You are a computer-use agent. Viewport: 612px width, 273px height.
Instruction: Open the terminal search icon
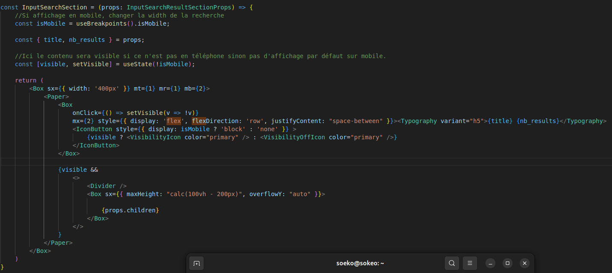(452, 263)
